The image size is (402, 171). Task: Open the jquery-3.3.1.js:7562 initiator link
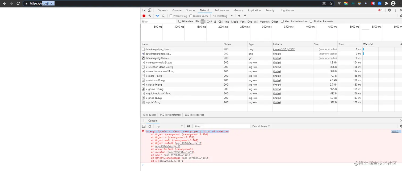pyautogui.click(x=284, y=49)
